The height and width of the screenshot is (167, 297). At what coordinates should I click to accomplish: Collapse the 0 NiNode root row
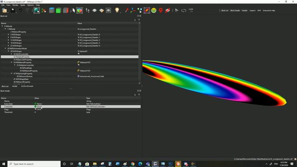pos(2,26)
